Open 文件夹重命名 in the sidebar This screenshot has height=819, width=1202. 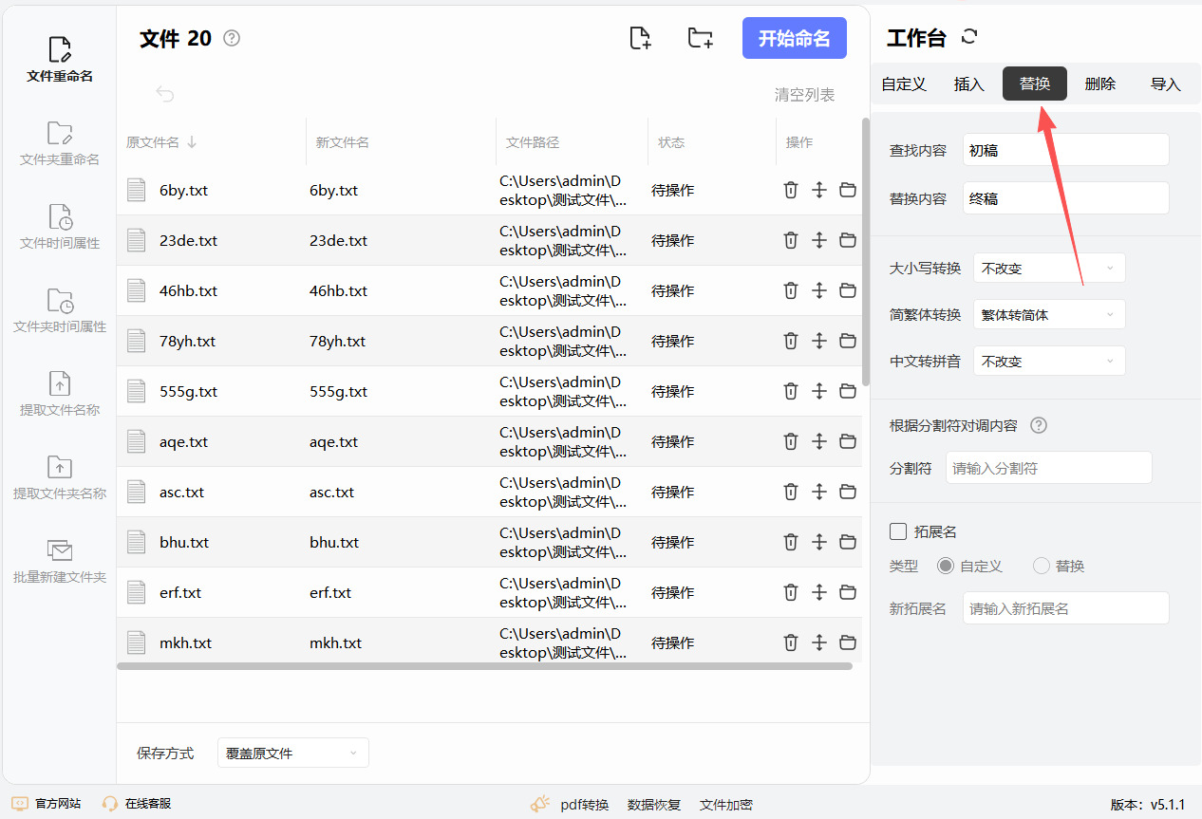(x=60, y=142)
